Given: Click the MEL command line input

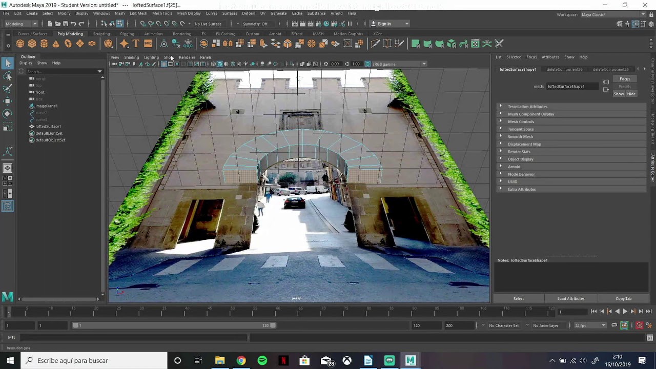Looking at the screenshot, I should (x=133, y=337).
